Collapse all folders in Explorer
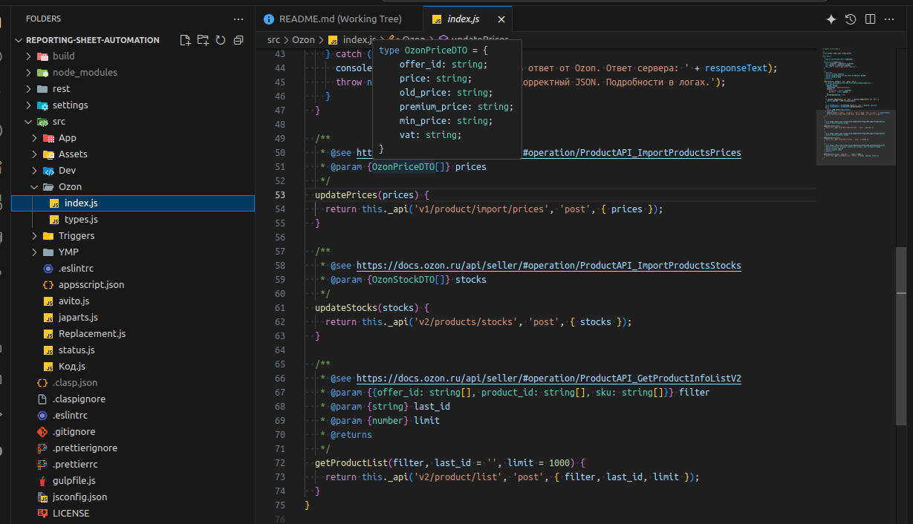Image resolution: width=913 pixels, height=524 pixels. click(x=238, y=40)
